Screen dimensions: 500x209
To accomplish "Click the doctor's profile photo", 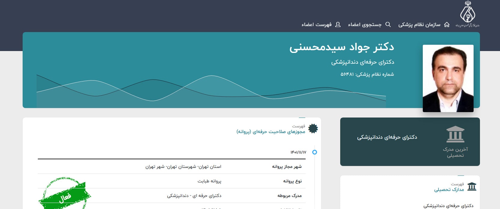I will [x=448, y=78].
